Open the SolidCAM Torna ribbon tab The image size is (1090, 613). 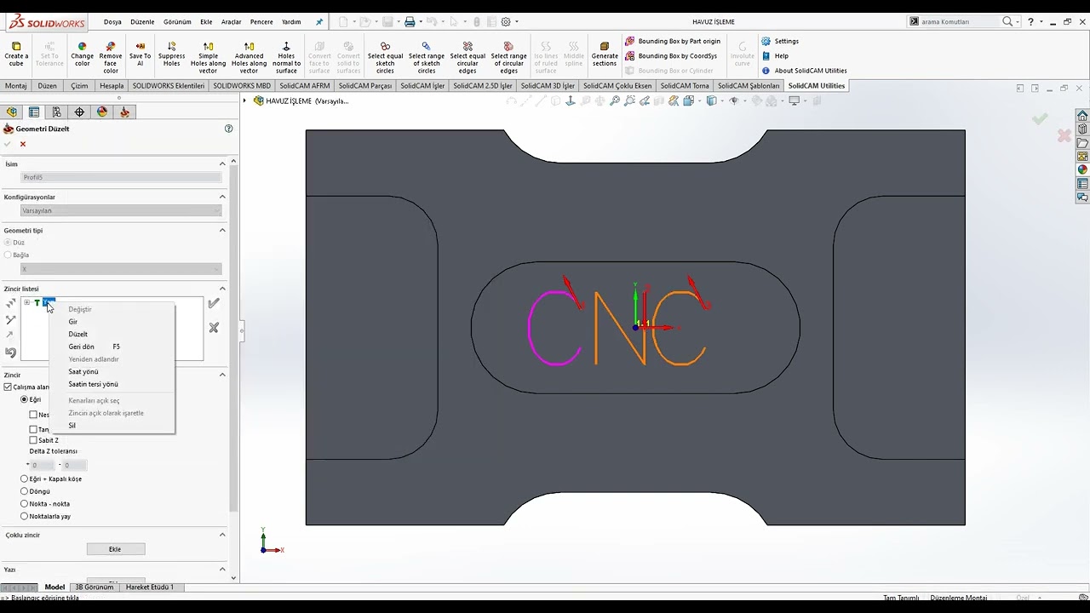(684, 86)
